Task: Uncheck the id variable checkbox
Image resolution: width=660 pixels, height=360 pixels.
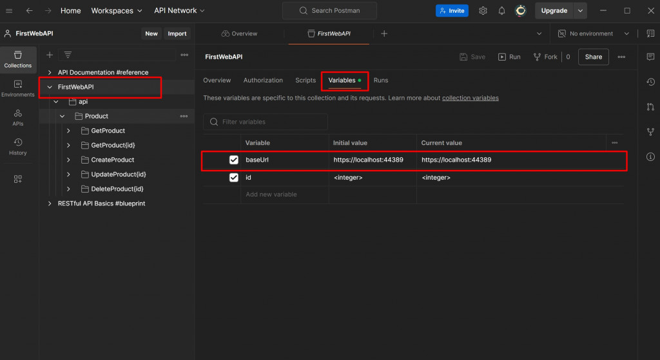Action: click(x=233, y=178)
